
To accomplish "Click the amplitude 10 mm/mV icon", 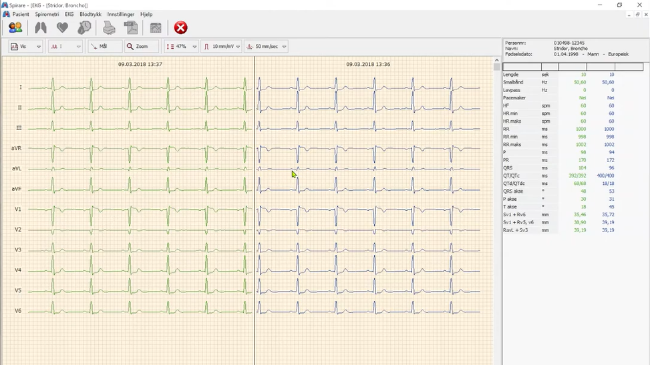I will (x=206, y=47).
